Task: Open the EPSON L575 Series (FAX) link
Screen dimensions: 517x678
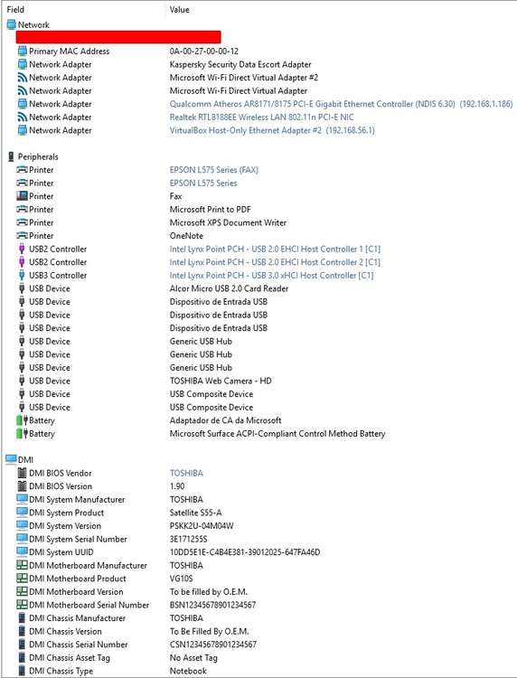Action: pyautogui.click(x=214, y=170)
